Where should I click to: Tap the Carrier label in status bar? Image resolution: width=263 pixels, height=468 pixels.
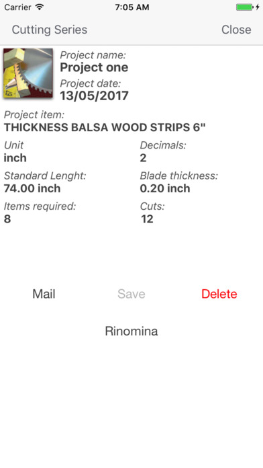pos(17,7)
